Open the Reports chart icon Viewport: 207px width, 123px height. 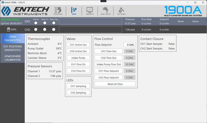pyautogui.click(x=90, y=11)
